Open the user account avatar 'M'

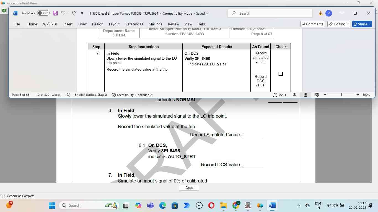click(x=328, y=13)
